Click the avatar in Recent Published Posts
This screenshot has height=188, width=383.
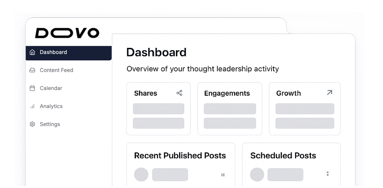(x=141, y=175)
